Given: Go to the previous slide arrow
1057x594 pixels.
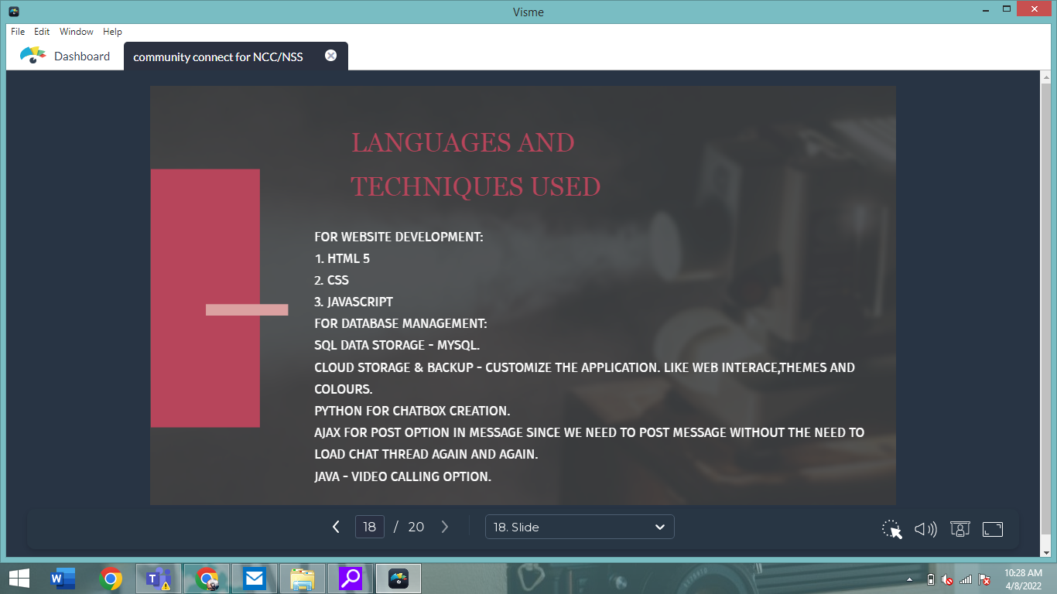Looking at the screenshot, I should [x=336, y=527].
